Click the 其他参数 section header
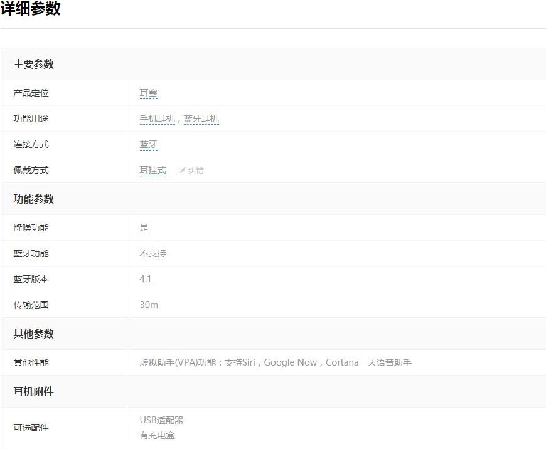This screenshot has width=546, height=449. click(34, 334)
